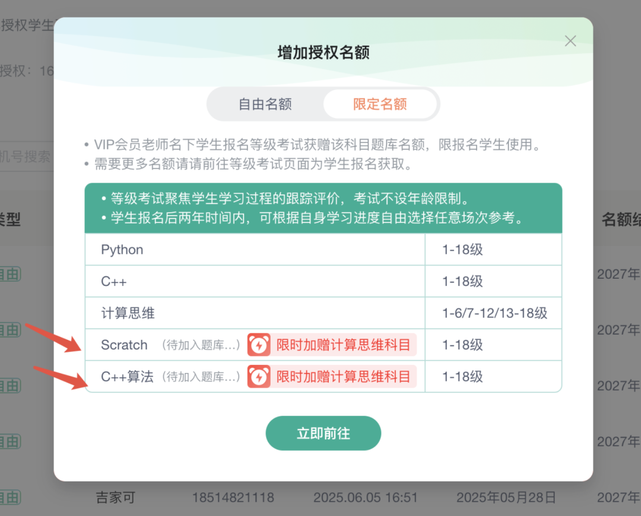Select the C++ row below Python
This screenshot has width=641, height=516.
114,282
